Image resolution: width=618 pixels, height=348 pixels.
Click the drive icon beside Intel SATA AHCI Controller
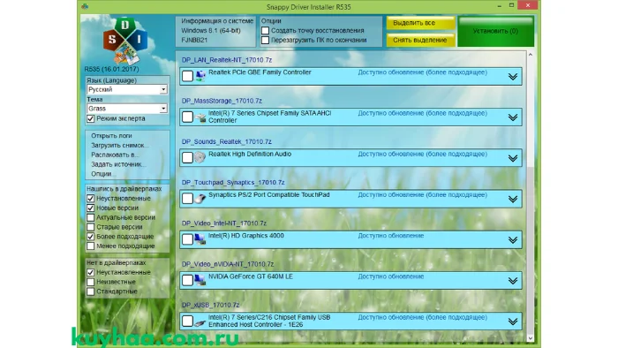tap(200, 117)
